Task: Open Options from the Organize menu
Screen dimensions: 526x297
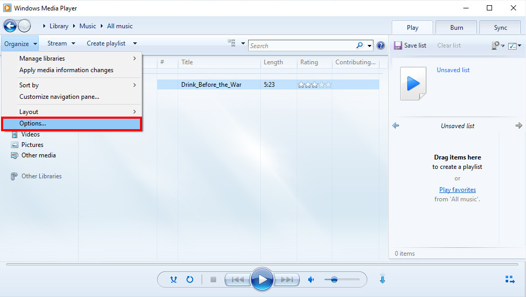Action: tap(72, 123)
